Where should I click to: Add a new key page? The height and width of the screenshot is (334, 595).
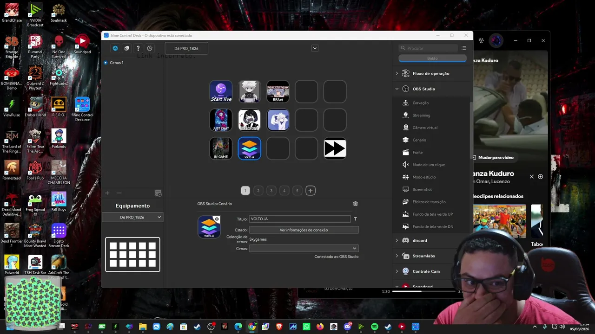click(x=311, y=191)
